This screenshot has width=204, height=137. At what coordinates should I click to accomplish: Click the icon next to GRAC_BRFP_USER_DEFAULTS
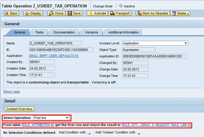[77, 56]
